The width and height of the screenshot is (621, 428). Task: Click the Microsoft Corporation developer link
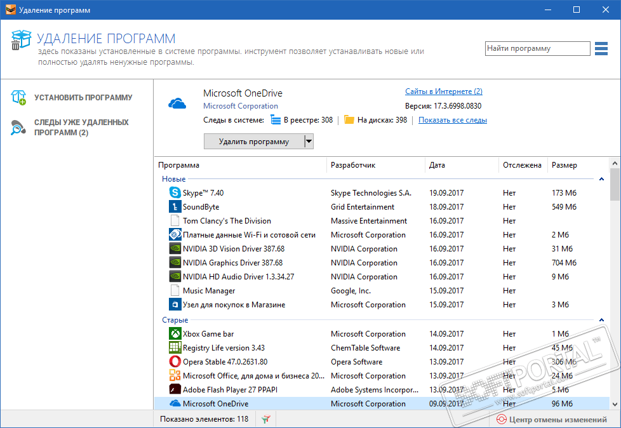coord(241,106)
